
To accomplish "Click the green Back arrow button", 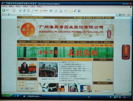I will tap(4, 10).
